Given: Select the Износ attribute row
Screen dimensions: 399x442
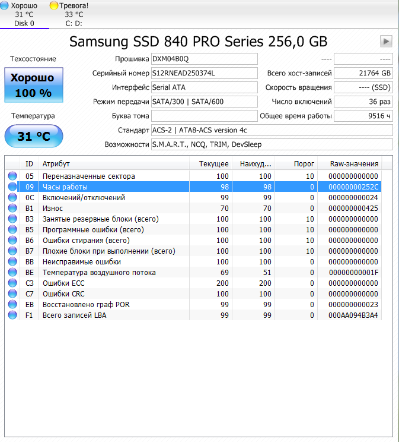Looking at the screenshot, I should click(194, 209).
